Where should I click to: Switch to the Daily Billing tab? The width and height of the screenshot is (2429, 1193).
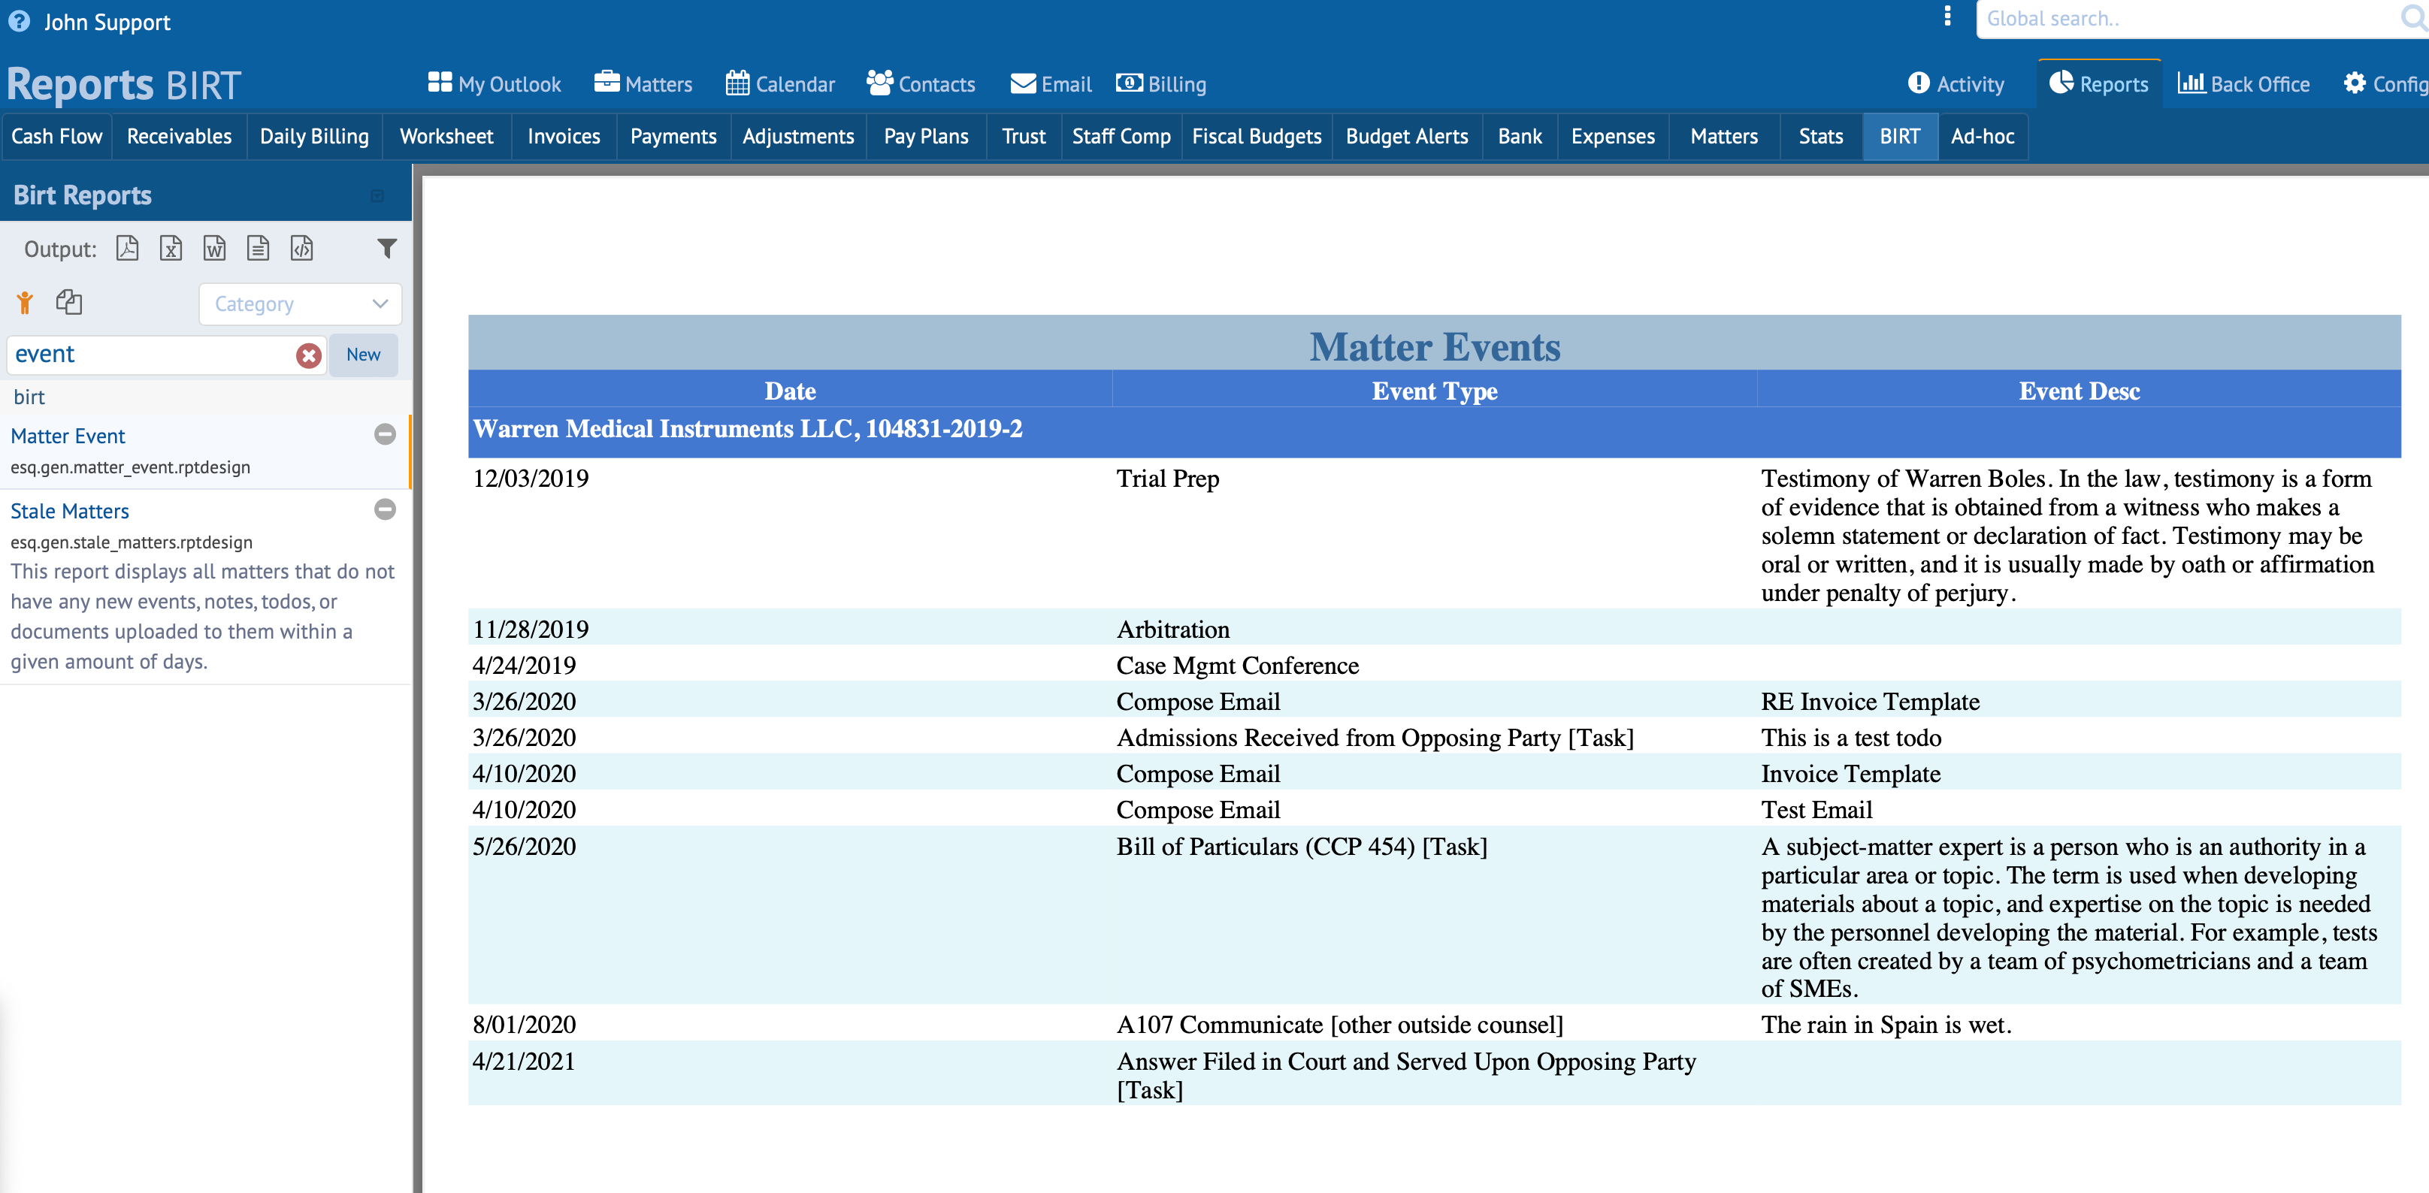click(x=314, y=137)
